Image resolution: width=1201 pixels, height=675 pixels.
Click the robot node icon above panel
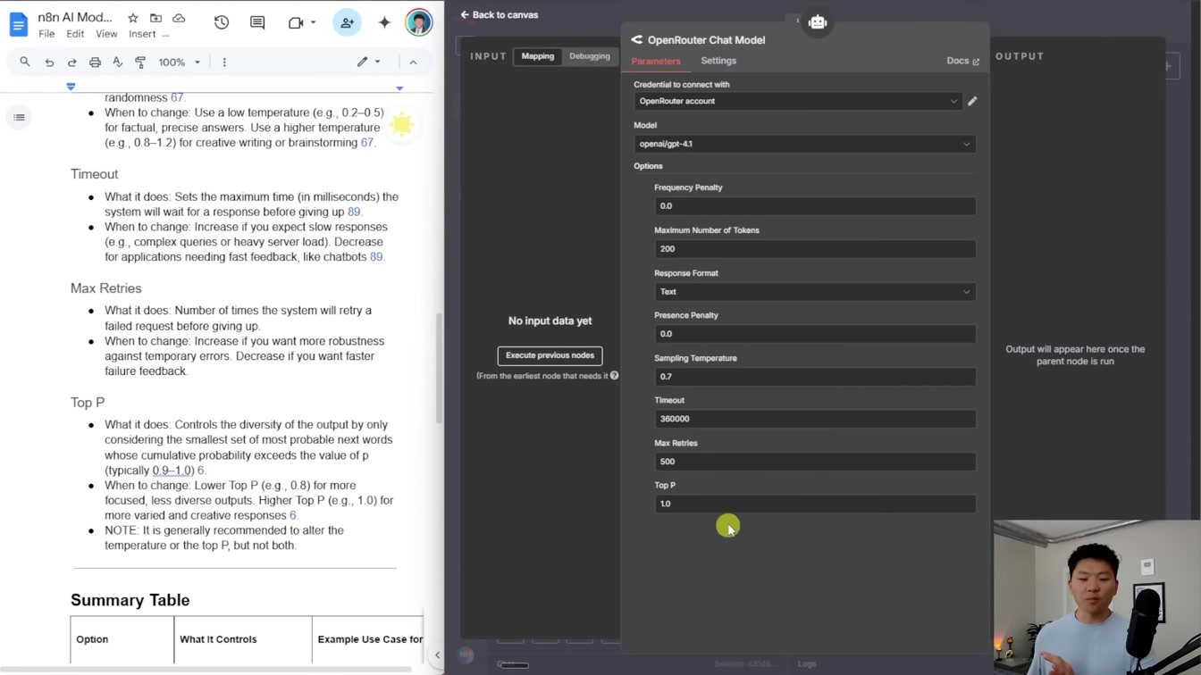(818, 22)
